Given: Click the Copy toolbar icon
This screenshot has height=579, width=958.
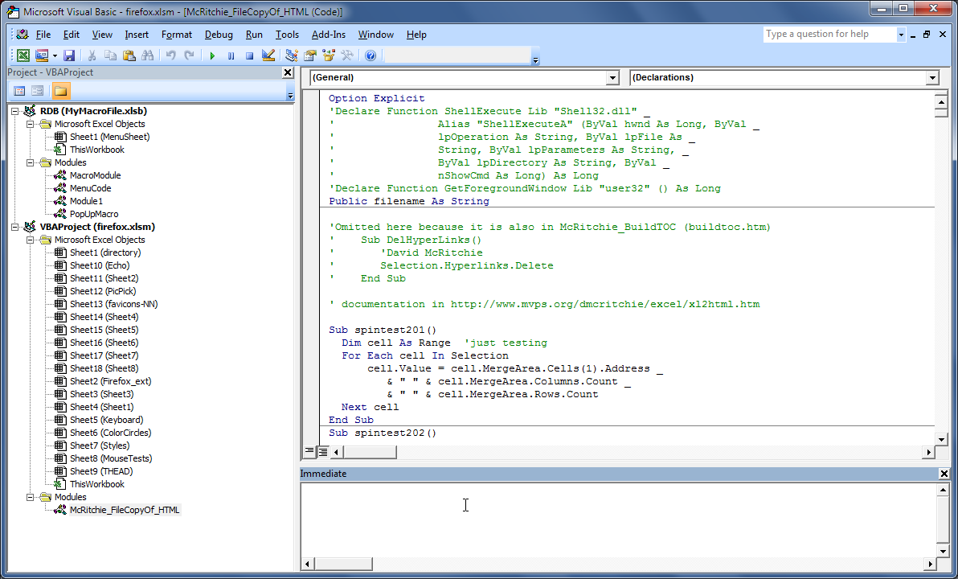Looking at the screenshot, I should pos(110,55).
